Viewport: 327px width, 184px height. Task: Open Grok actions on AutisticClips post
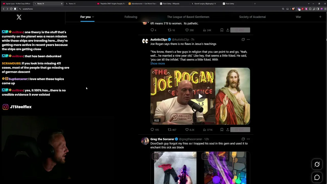click(x=243, y=40)
